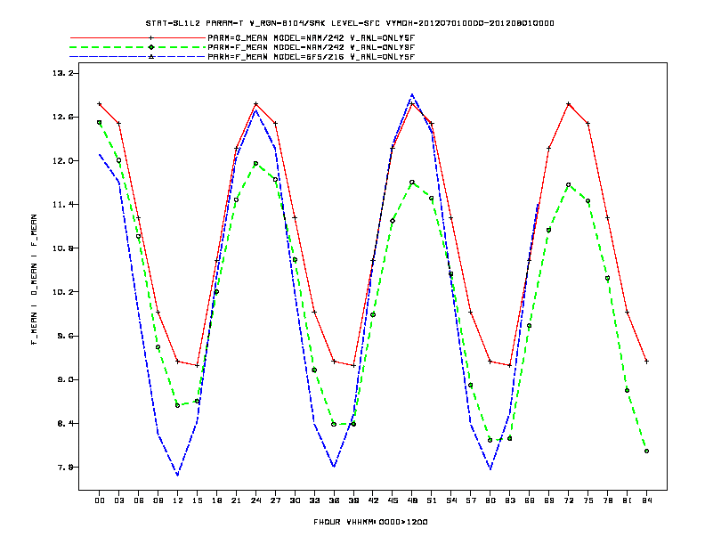Click the x-axis tick label 18
Screen dimensions: 705x545
216,500
